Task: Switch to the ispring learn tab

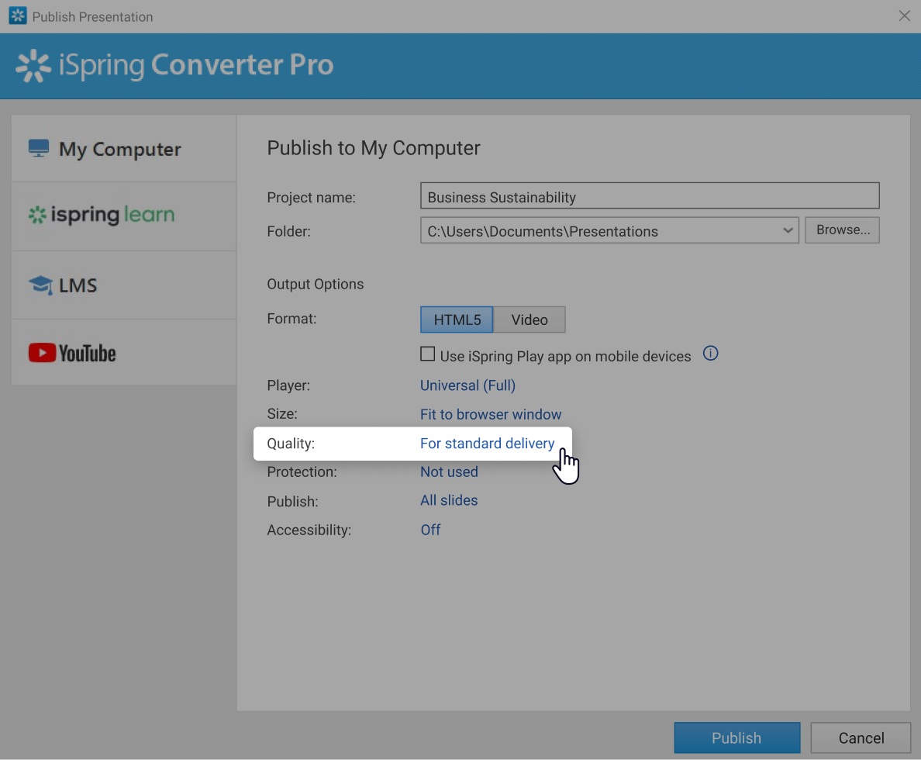Action: tap(124, 216)
